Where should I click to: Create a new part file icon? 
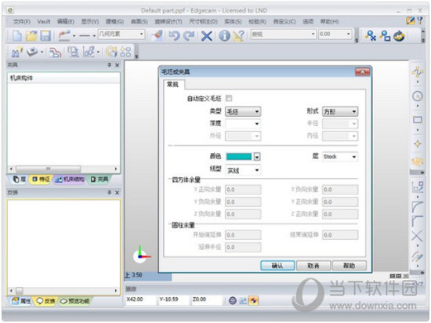(x=17, y=36)
